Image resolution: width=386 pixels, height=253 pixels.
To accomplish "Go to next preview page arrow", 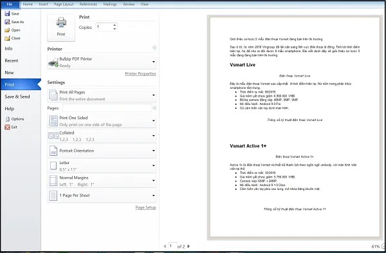I will pos(188,246).
